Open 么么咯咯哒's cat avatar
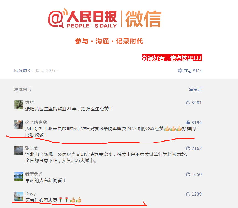238x208 pixels. [19, 125]
